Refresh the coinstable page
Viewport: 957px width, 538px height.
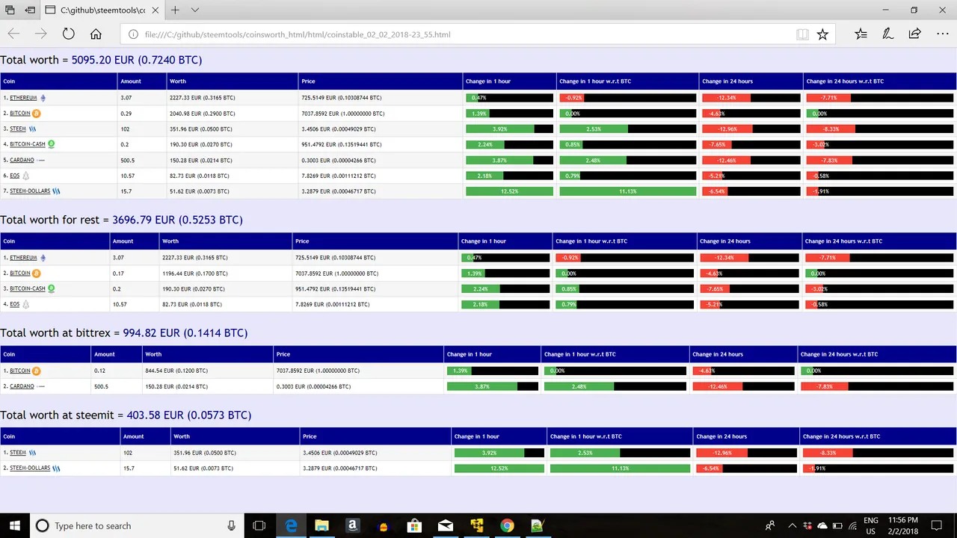pyautogui.click(x=68, y=34)
